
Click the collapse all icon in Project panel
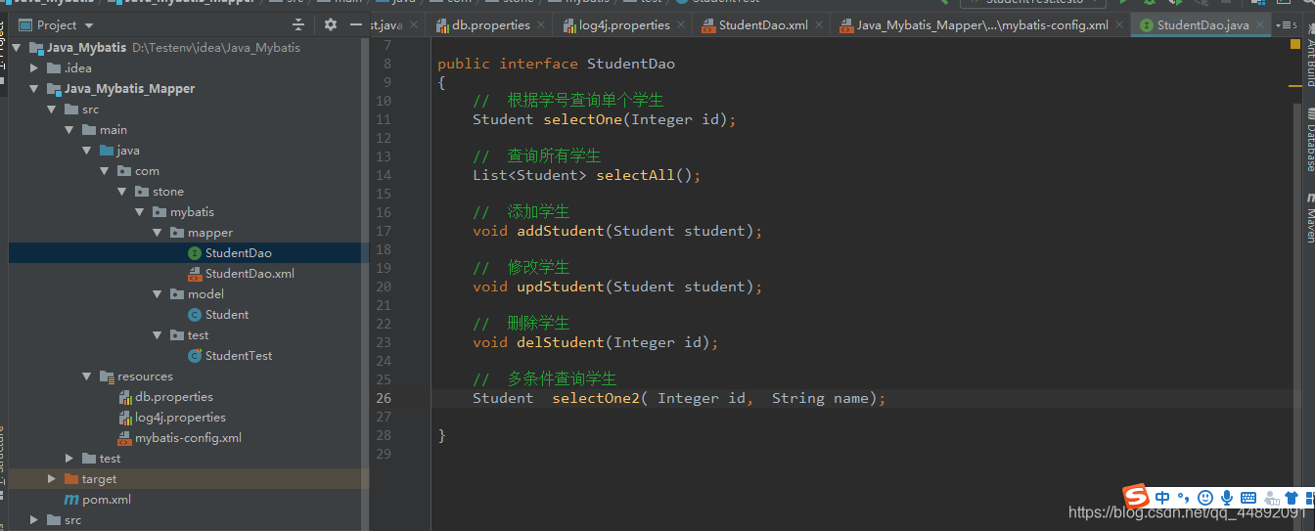[x=298, y=24]
